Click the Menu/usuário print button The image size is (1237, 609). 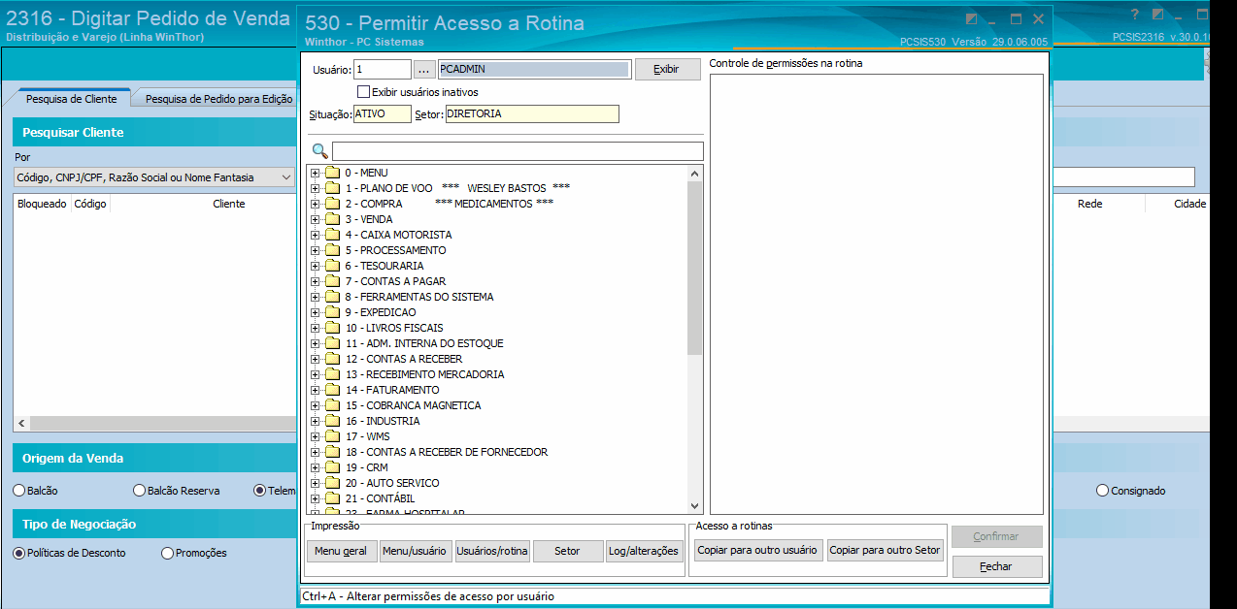coord(415,551)
